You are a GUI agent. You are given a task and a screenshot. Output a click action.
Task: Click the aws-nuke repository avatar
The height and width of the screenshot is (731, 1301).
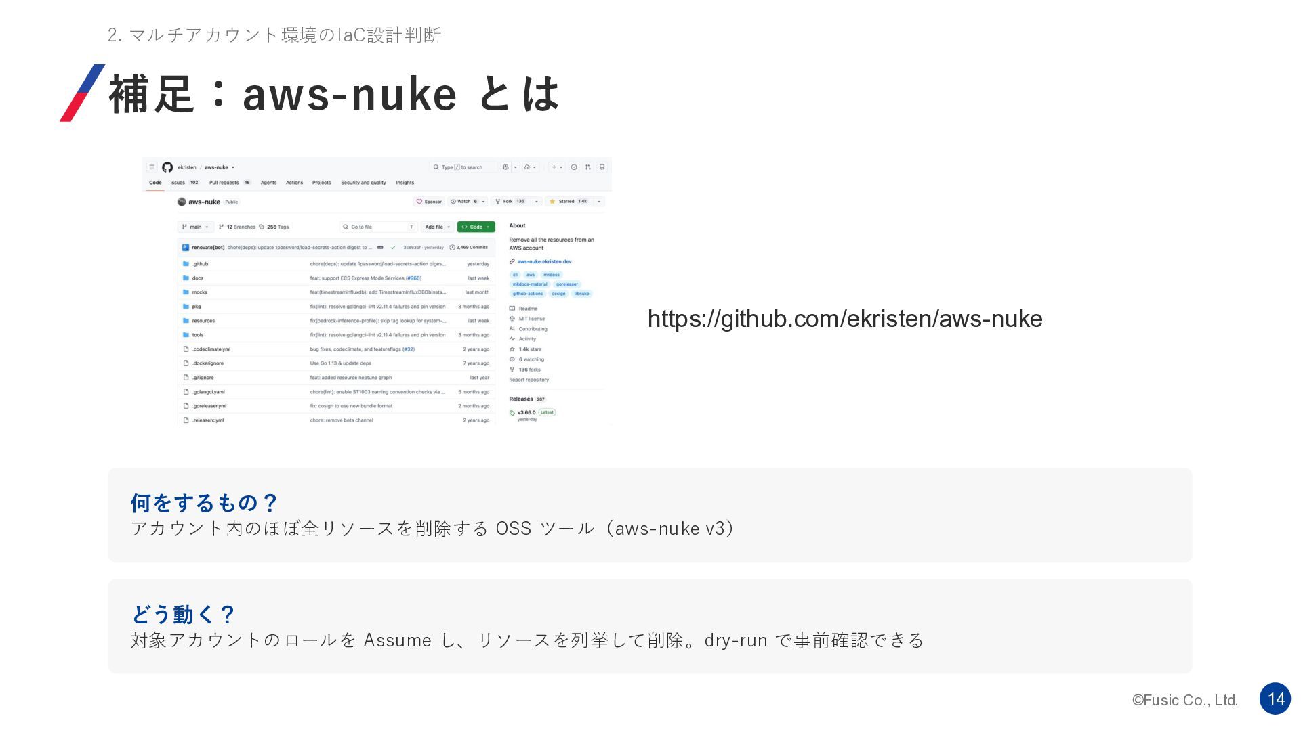coord(182,202)
